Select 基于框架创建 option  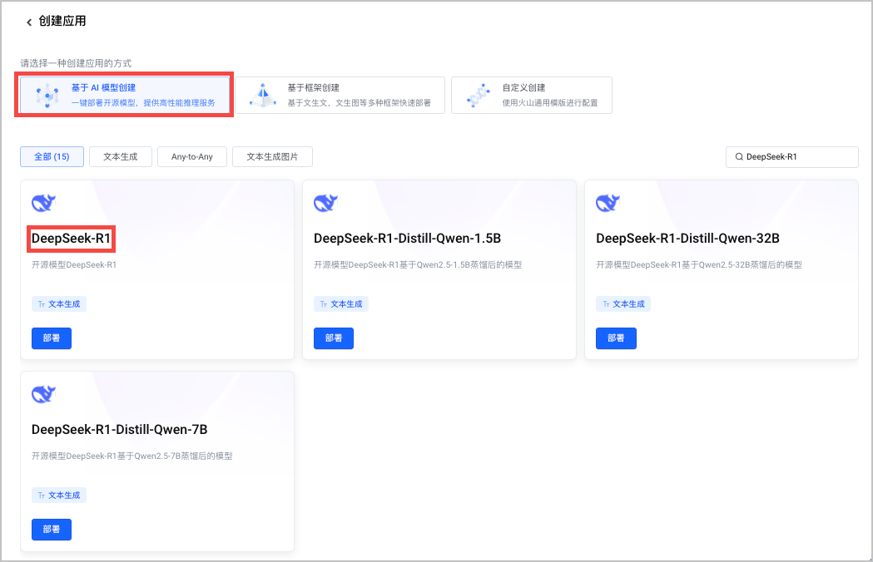340,95
